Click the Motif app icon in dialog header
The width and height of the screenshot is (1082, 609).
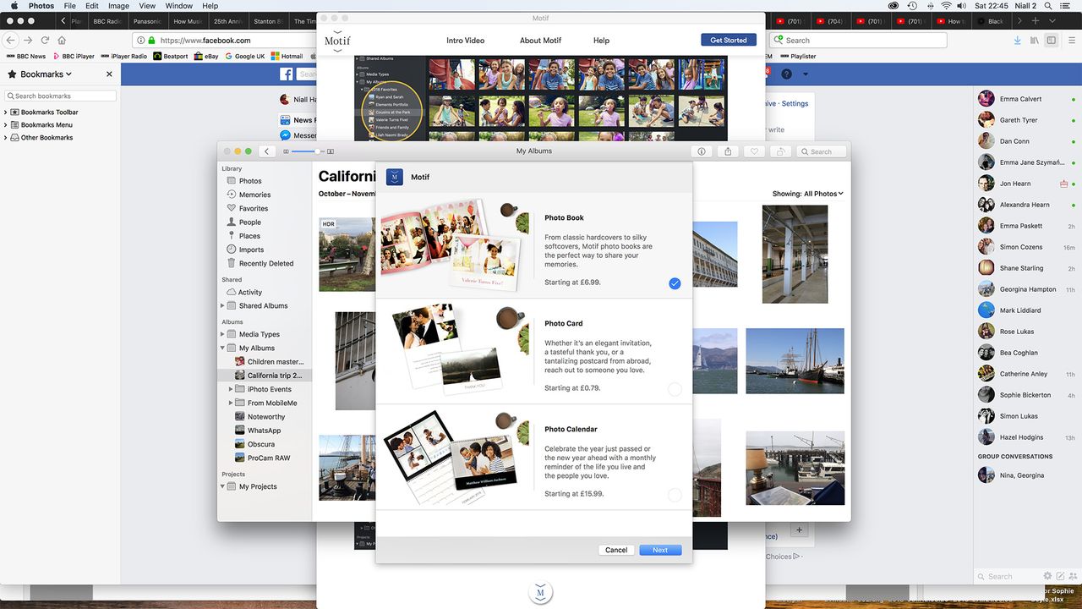coord(394,177)
